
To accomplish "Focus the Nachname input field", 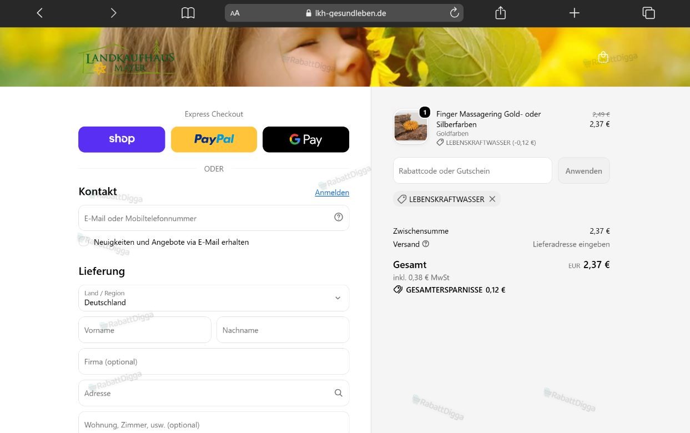I will [283, 330].
